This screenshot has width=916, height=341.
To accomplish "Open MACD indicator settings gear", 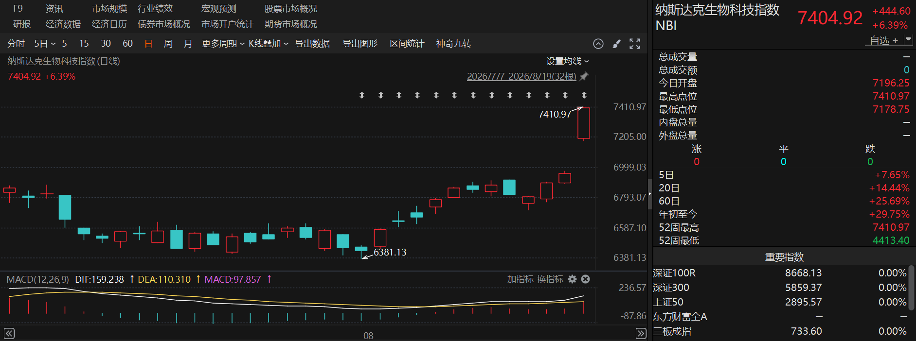I will tap(573, 279).
